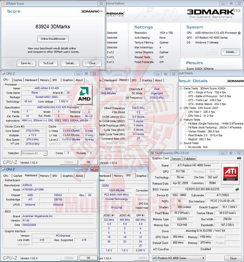Click the Close button in GPU-Z
Image resolution: width=244 pixels, height=262 pixels.
click(x=233, y=258)
